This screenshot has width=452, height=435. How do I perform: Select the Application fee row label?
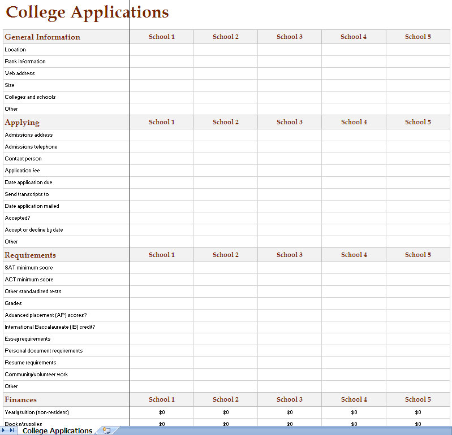pos(22,171)
